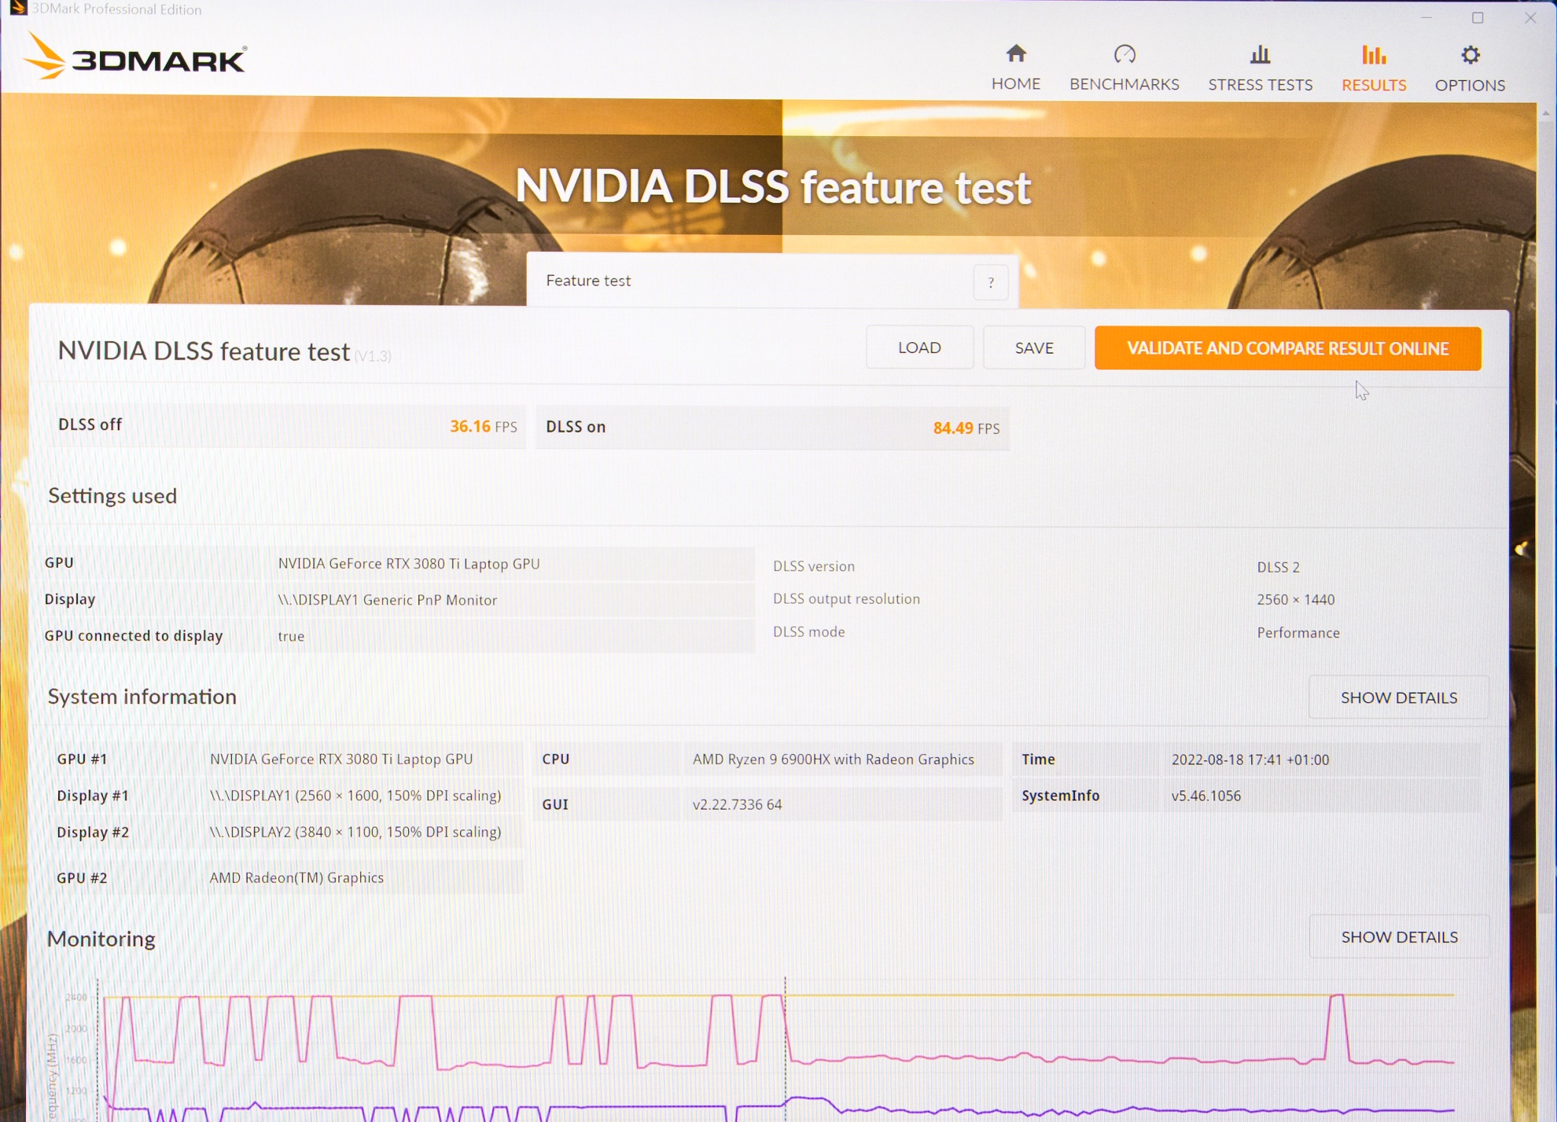Open Options via the gear icon
1557x1122 pixels.
(1470, 55)
